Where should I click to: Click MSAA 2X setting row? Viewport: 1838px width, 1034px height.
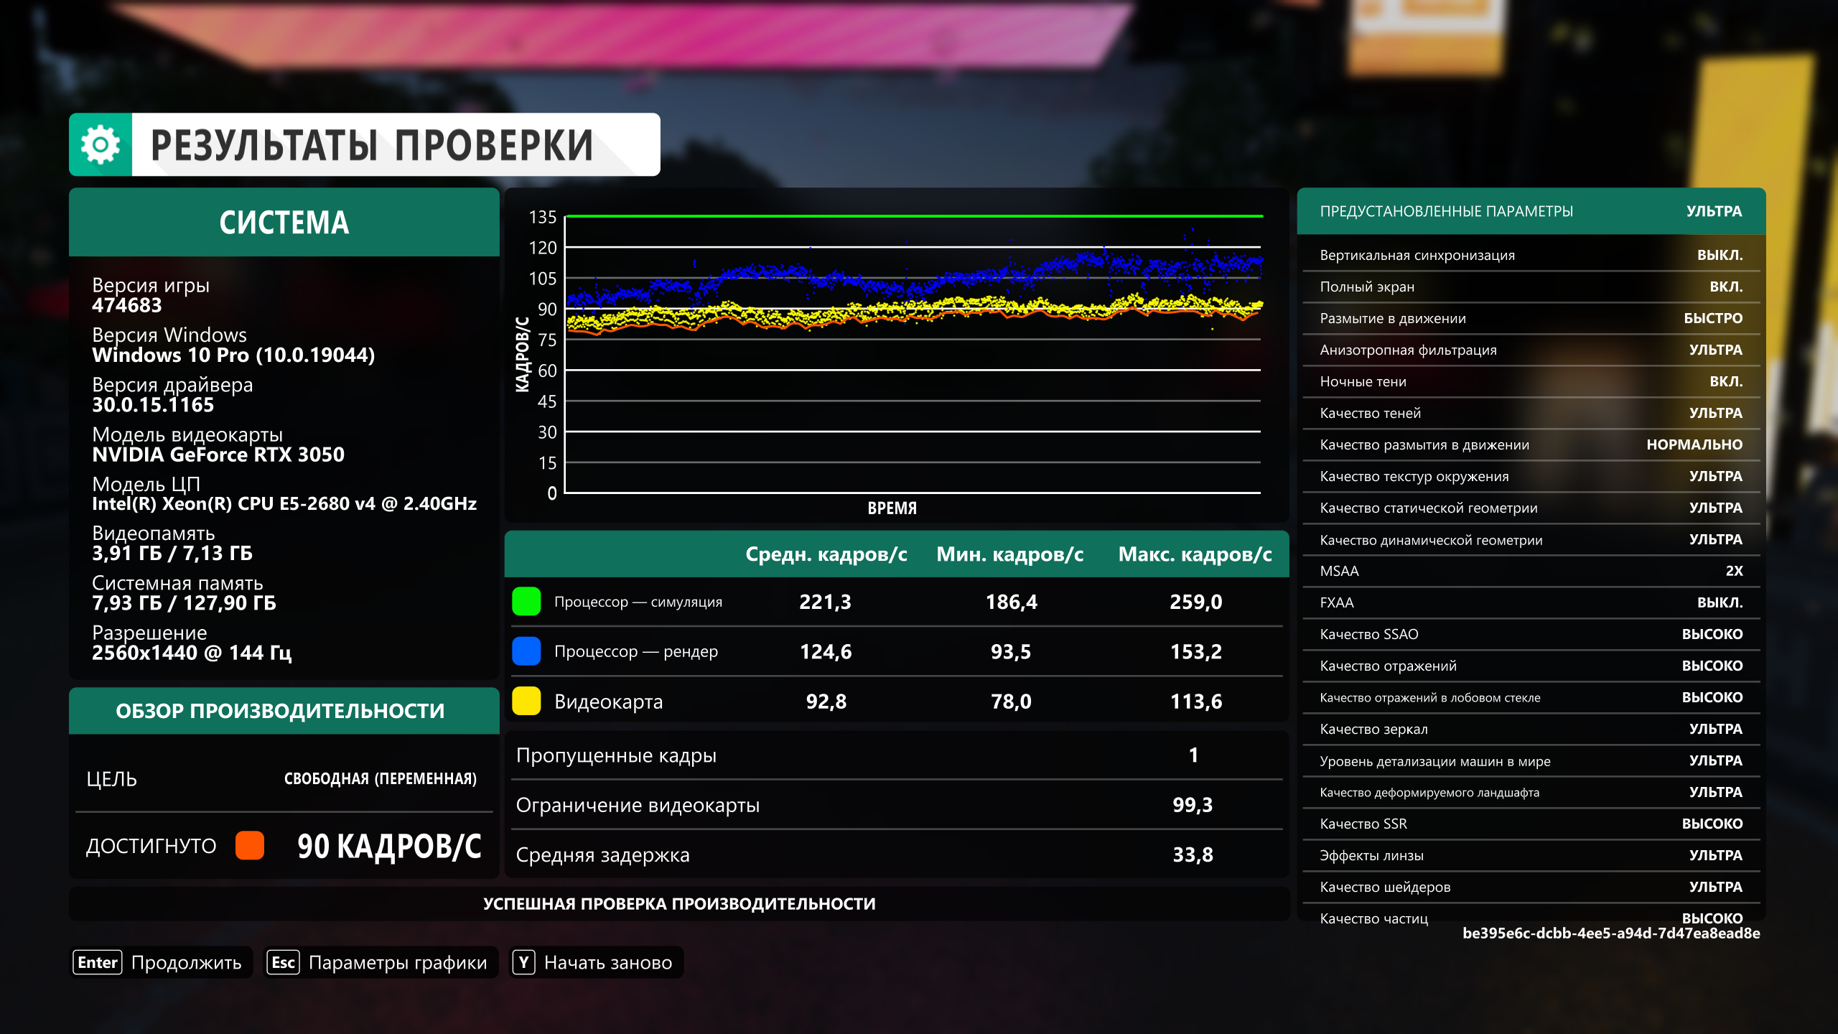(x=1531, y=572)
